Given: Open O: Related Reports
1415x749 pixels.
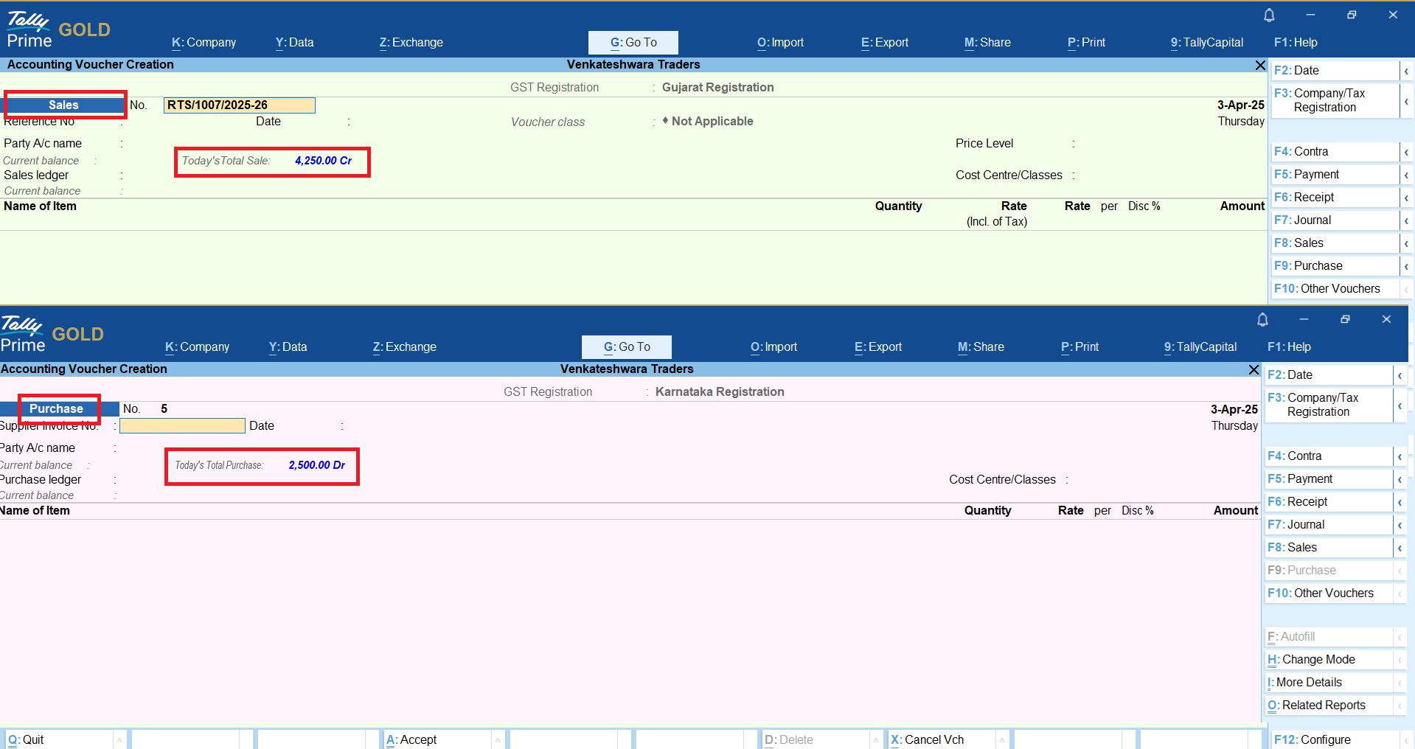Looking at the screenshot, I should click(1324, 705).
